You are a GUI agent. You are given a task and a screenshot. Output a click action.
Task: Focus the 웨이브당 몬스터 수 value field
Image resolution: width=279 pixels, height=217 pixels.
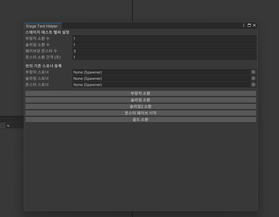(x=164, y=51)
